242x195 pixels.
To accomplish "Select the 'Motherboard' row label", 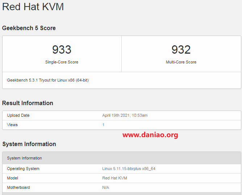I will click(x=18, y=187).
